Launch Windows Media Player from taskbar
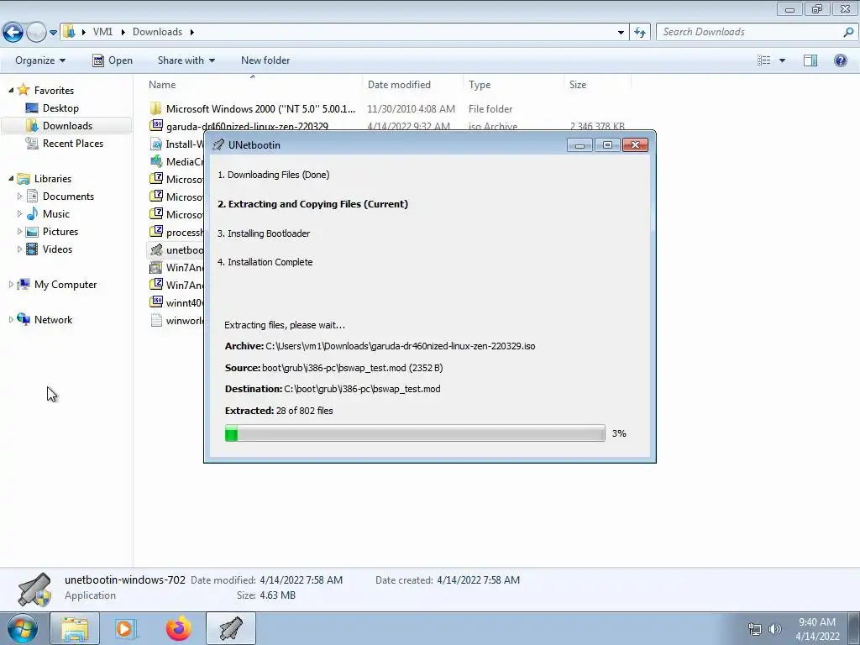The image size is (860, 645). (x=126, y=628)
